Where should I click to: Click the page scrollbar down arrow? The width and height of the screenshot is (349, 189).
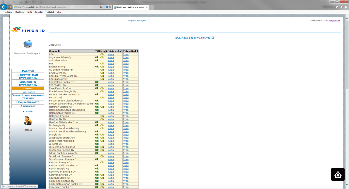pos(347,185)
